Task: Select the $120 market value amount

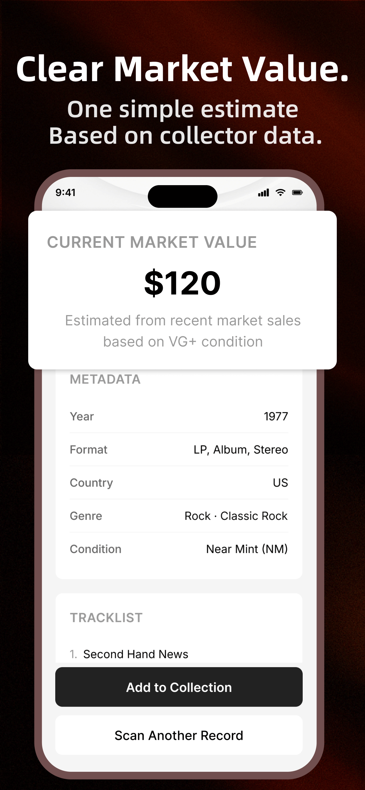Action: 182,283
